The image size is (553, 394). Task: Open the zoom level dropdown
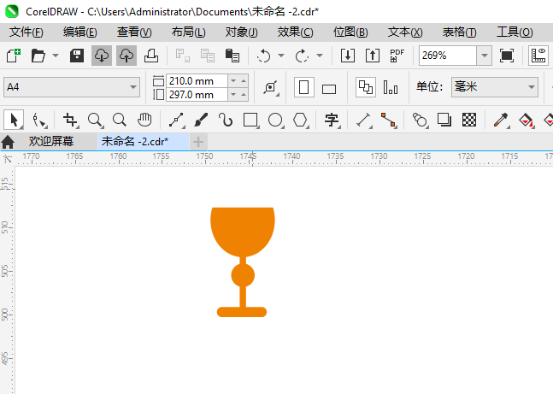485,56
